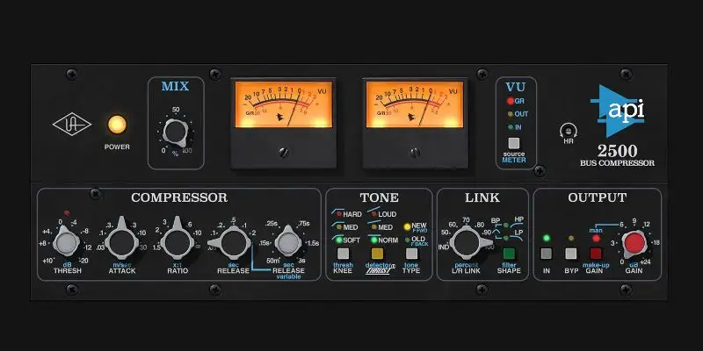
Task: Click the Mix percent knob
Action: [x=176, y=133]
